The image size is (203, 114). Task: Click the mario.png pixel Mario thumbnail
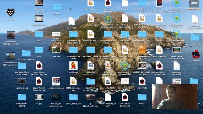point(73,66)
